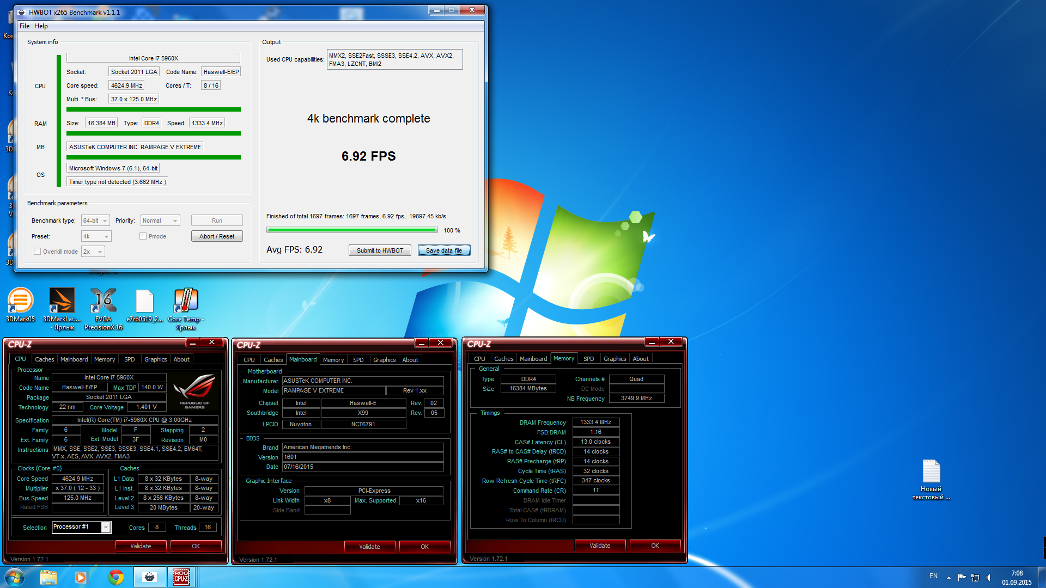This screenshot has height=588, width=1046.
Task: Enable the Overkill mode checkbox
Action: tap(37, 252)
